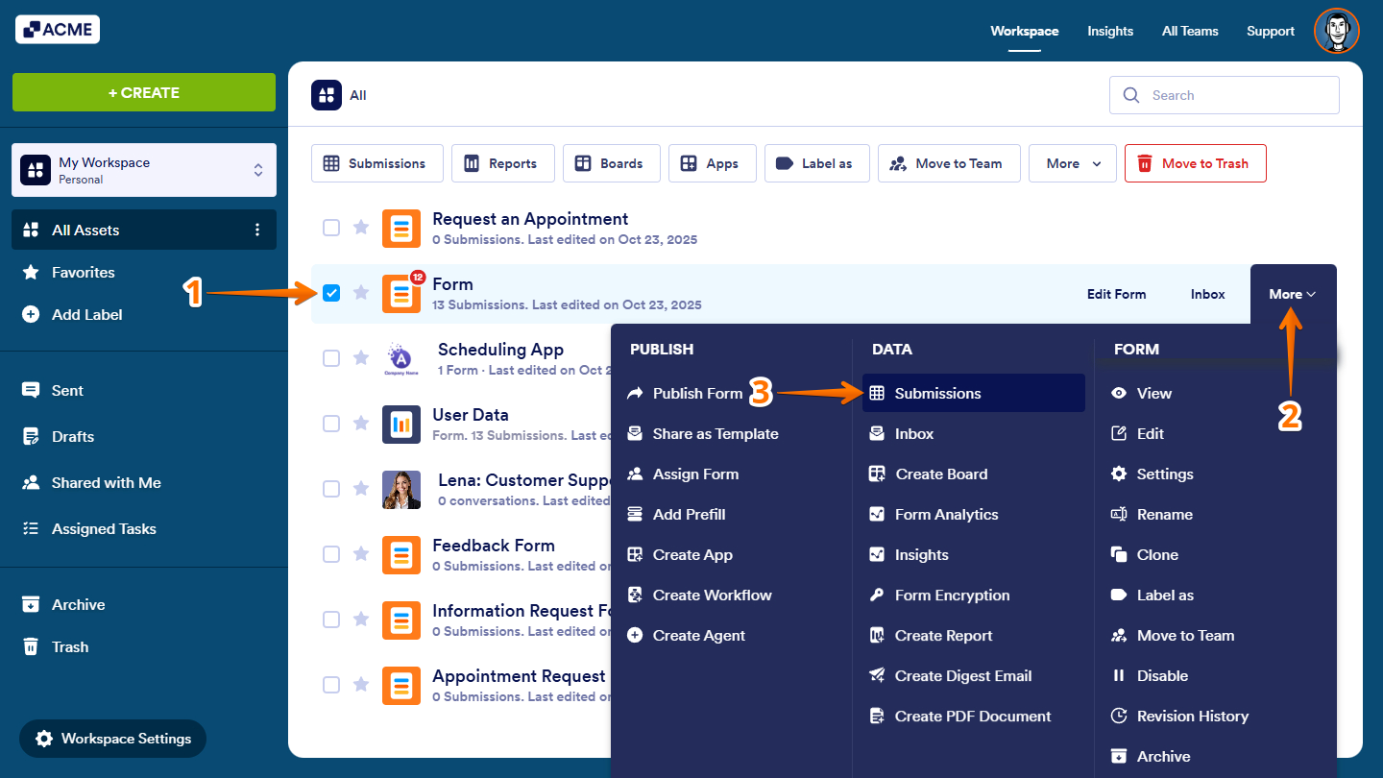Screen dimensions: 1383x778
Task: Select Clone in the Form menu
Action: [1216, 554]
